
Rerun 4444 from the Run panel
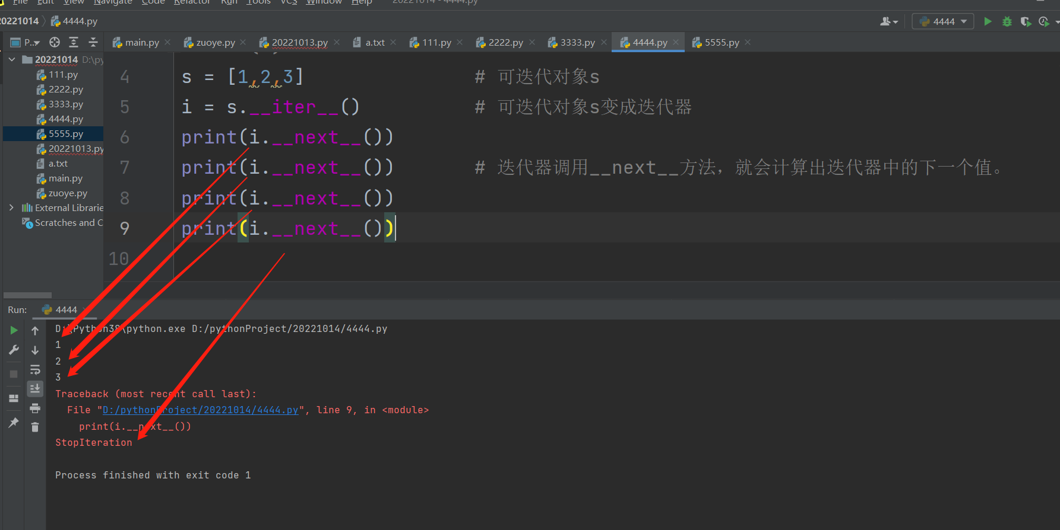(x=14, y=330)
